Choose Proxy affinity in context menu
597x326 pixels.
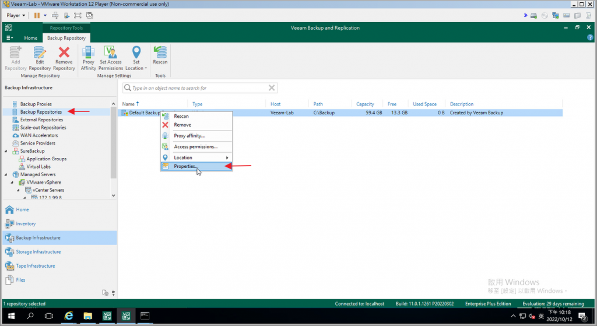pyautogui.click(x=196, y=135)
